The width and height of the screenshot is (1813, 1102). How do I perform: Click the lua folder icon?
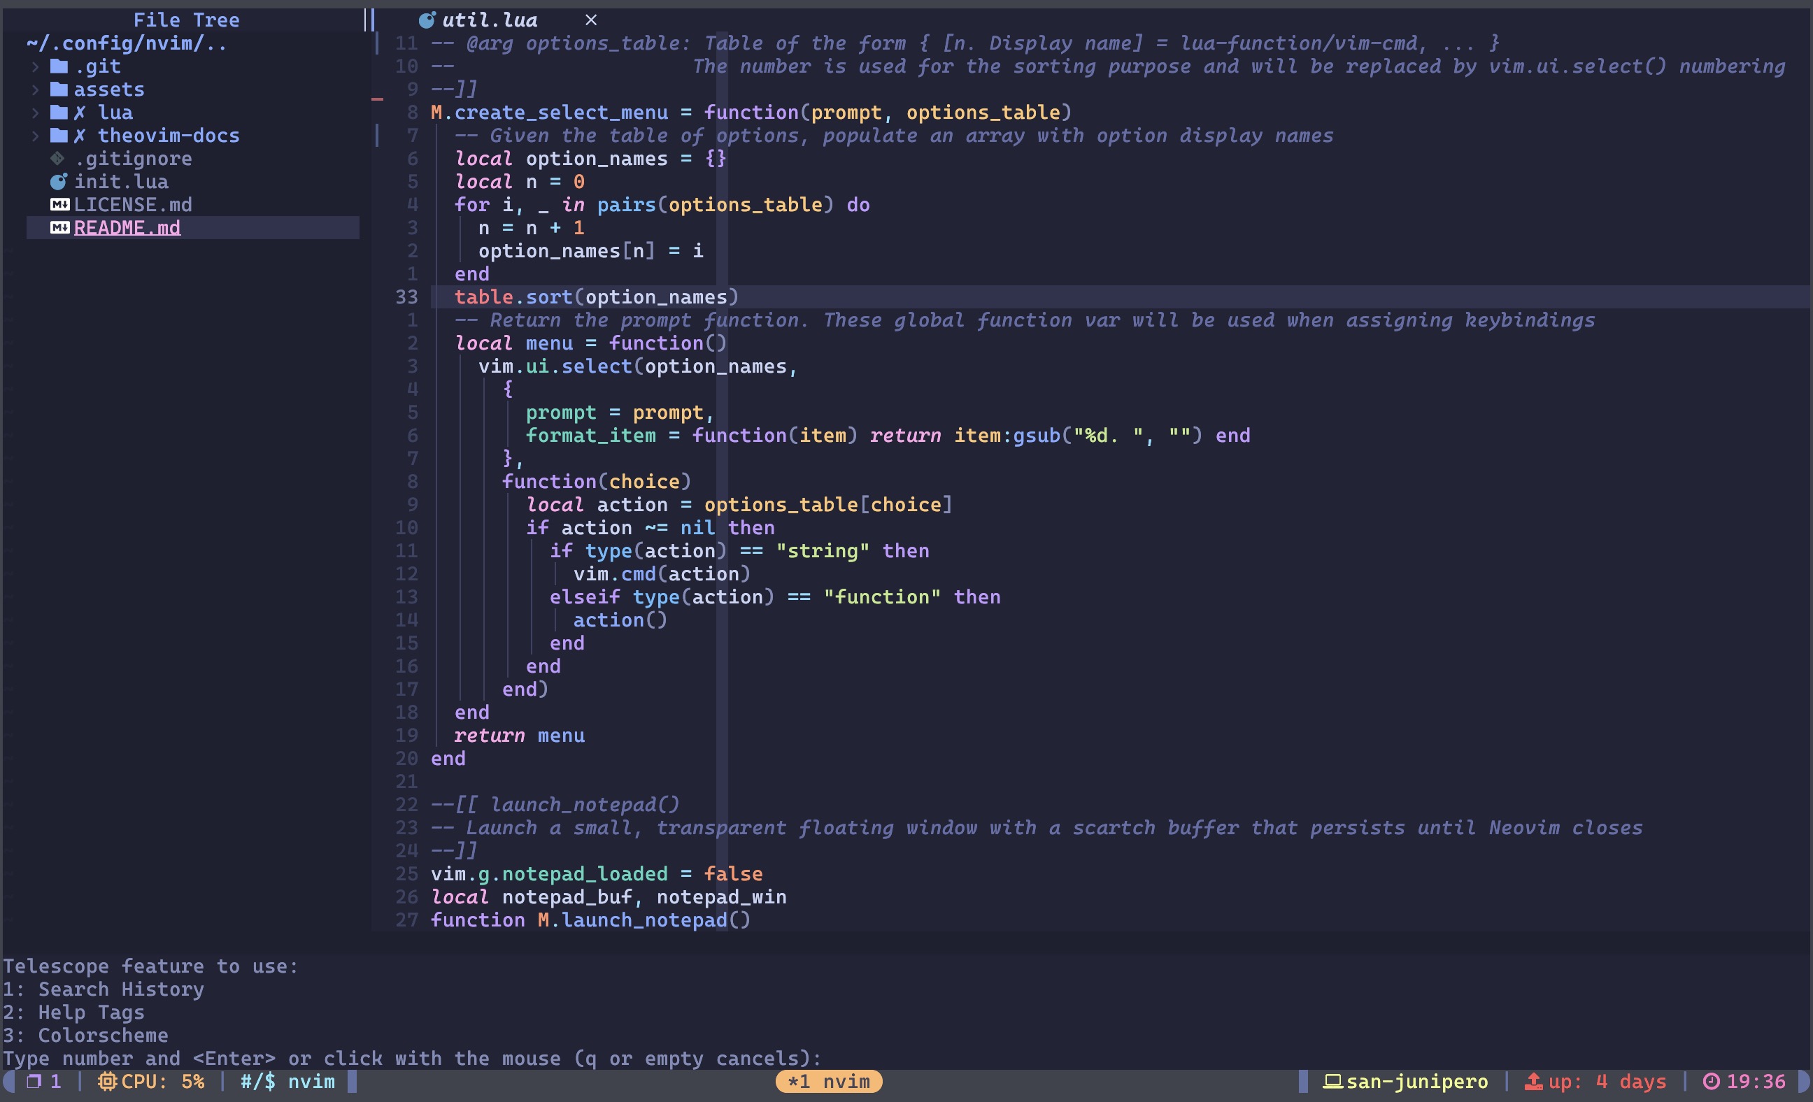59,113
